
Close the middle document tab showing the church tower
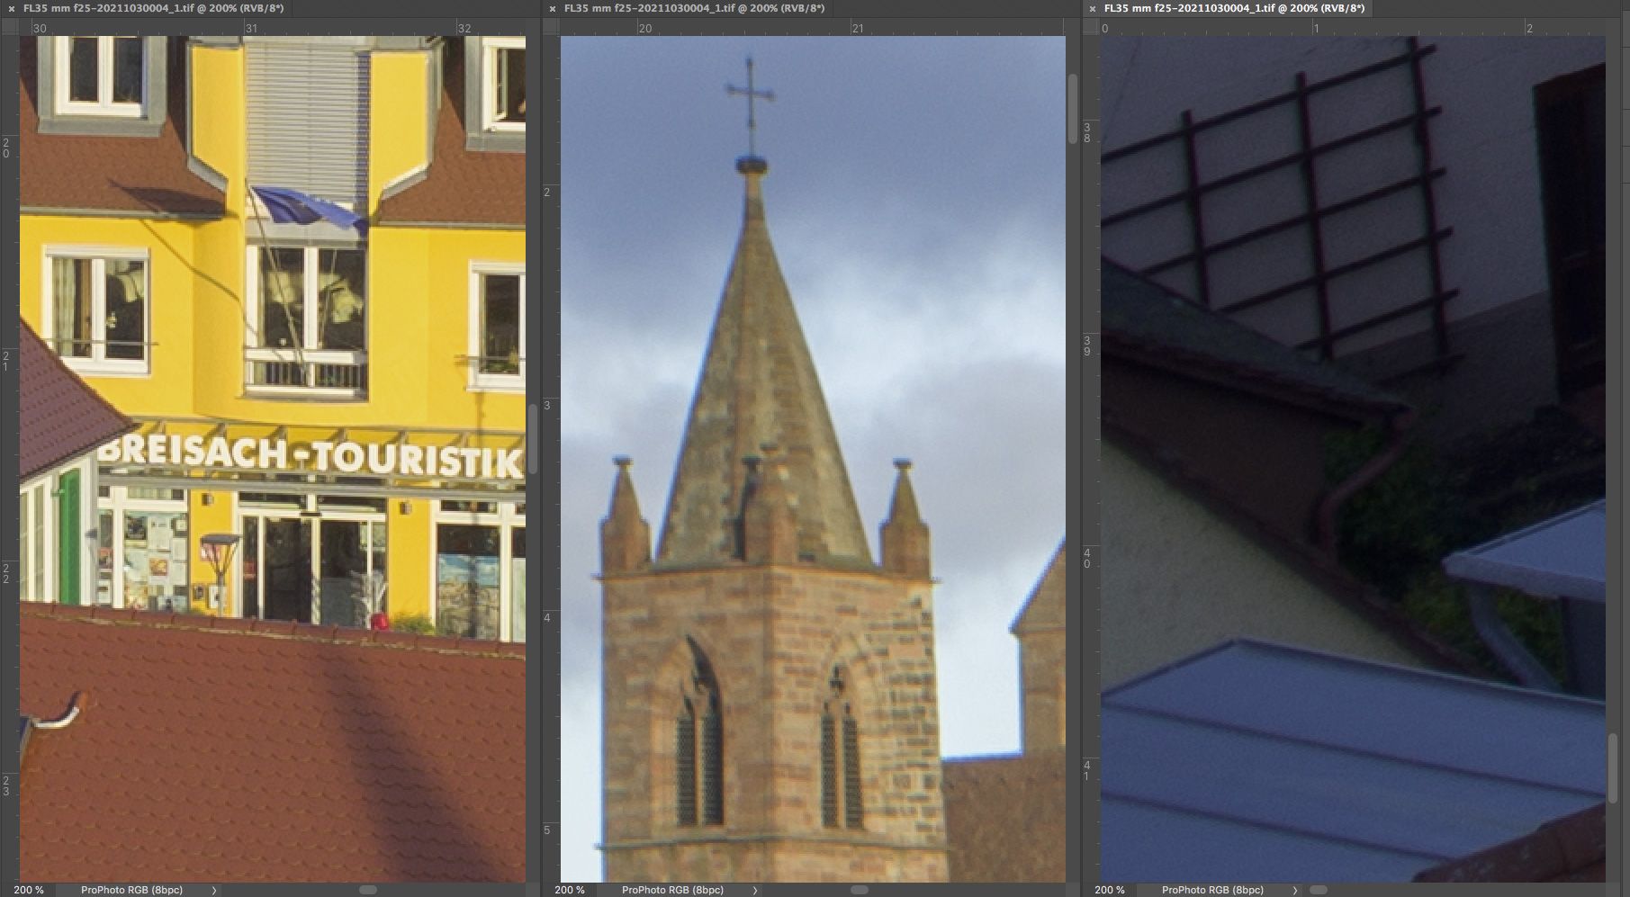tap(552, 8)
